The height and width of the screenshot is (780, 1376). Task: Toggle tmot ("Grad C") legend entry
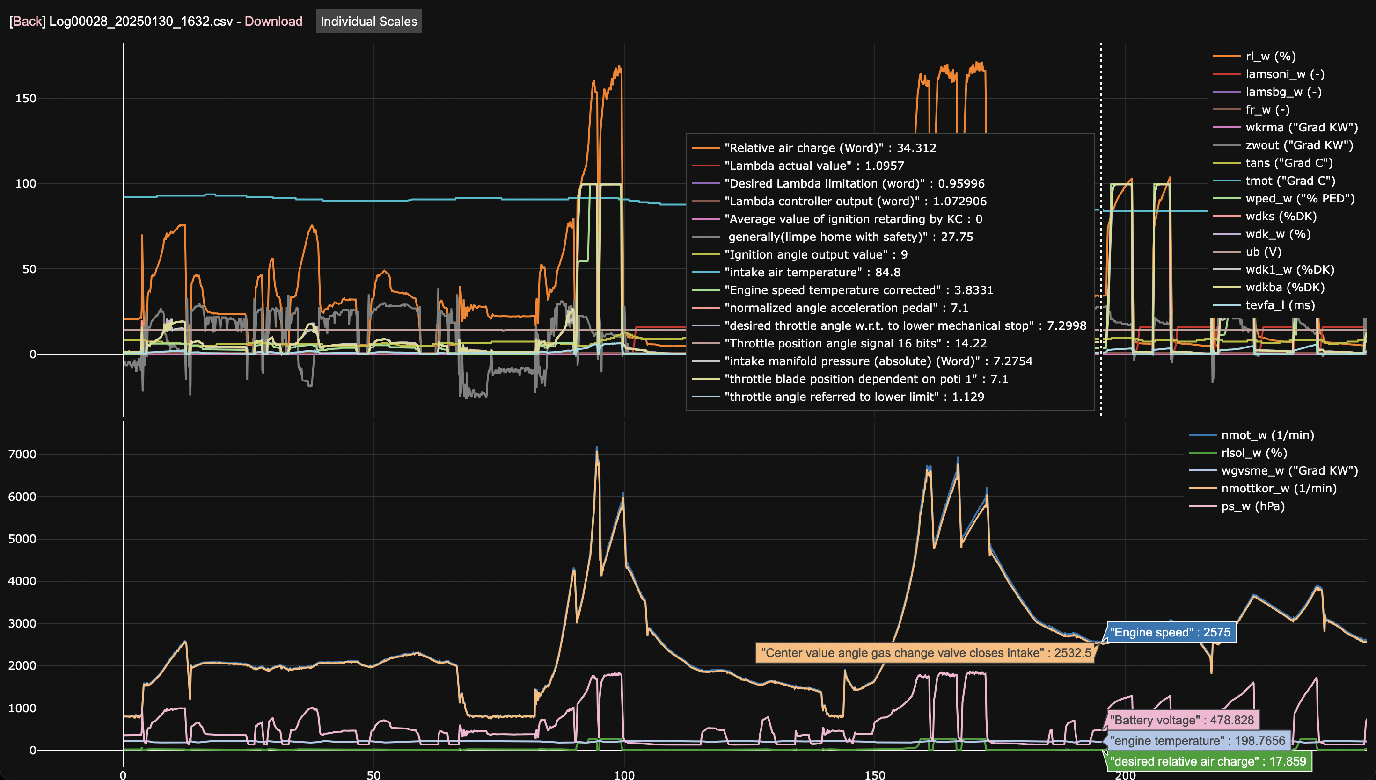[x=1290, y=181]
